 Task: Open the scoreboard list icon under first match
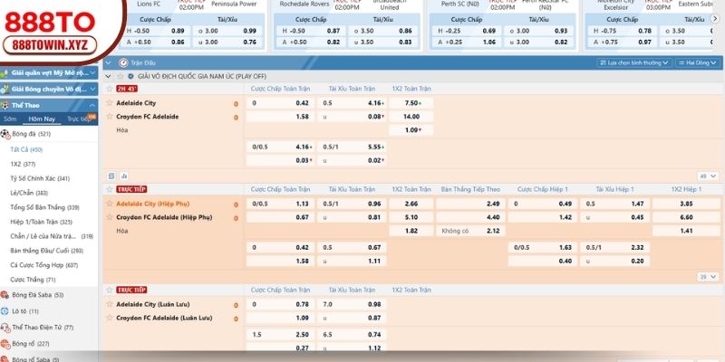(x=111, y=176)
